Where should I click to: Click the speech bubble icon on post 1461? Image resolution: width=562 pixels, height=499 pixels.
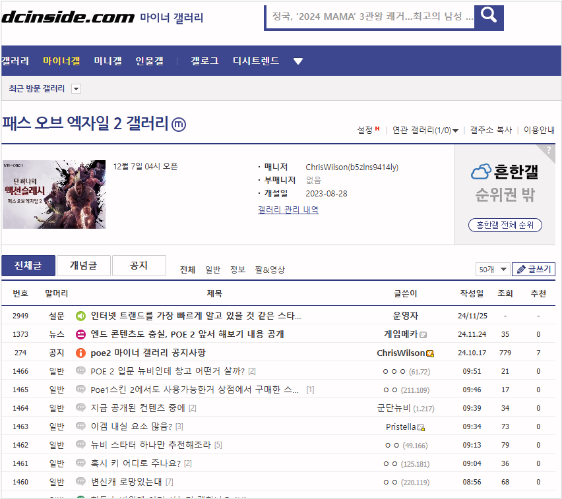(x=80, y=463)
